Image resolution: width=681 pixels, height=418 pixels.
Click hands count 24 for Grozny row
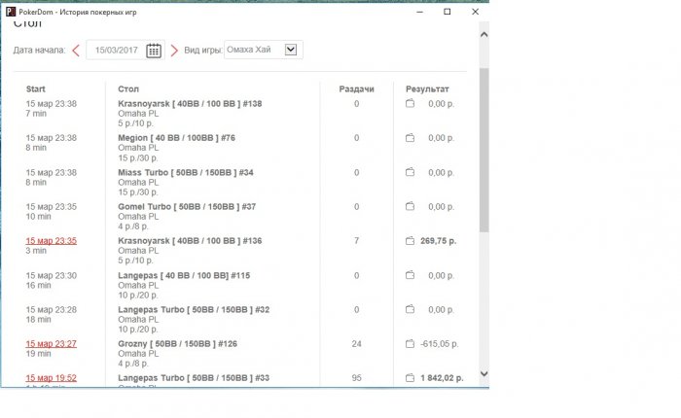(x=357, y=344)
